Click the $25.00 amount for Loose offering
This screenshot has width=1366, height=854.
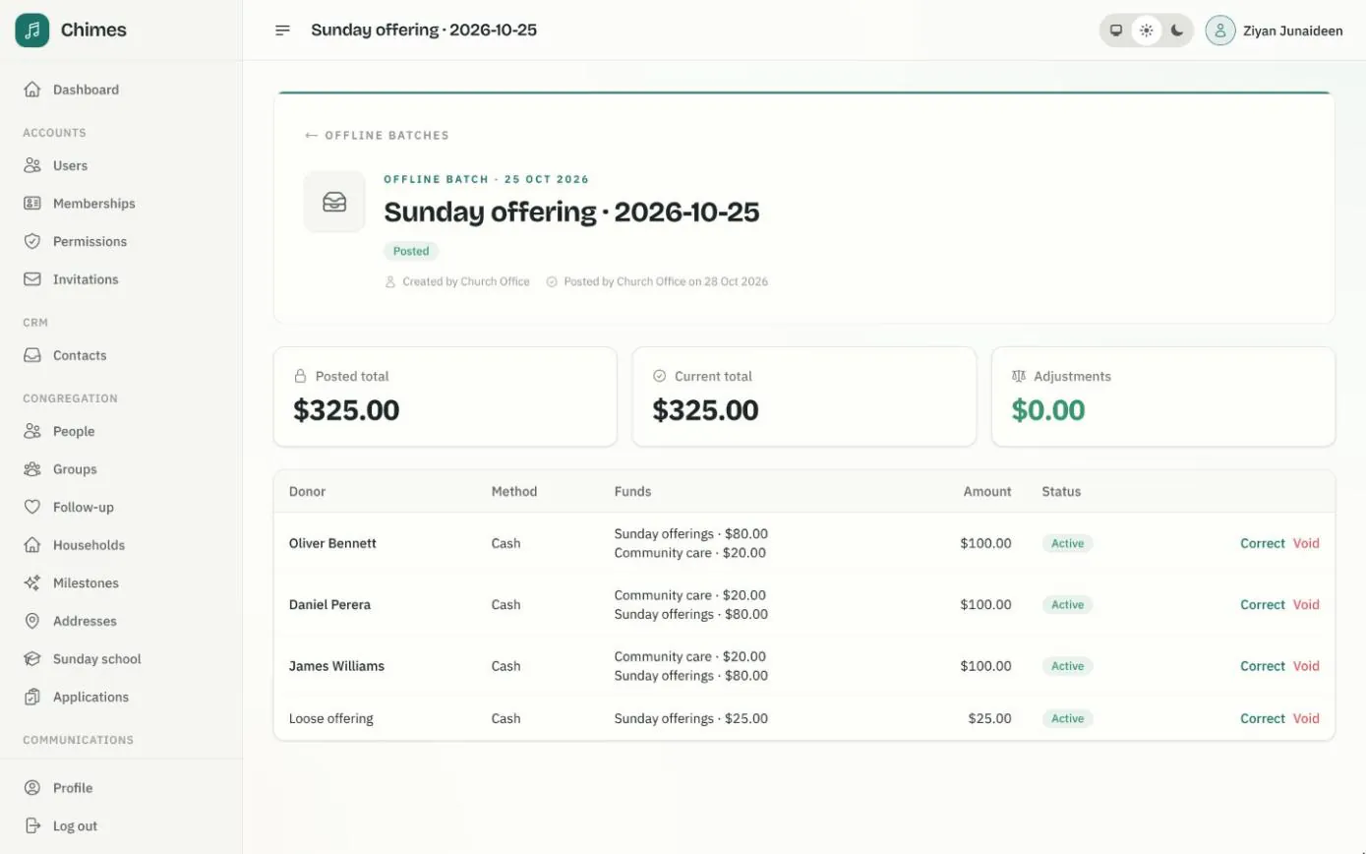pos(989,718)
